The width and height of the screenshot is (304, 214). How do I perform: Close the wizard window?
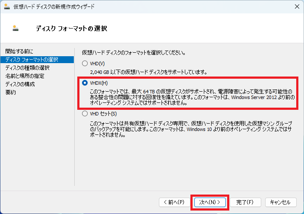point(297,6)
